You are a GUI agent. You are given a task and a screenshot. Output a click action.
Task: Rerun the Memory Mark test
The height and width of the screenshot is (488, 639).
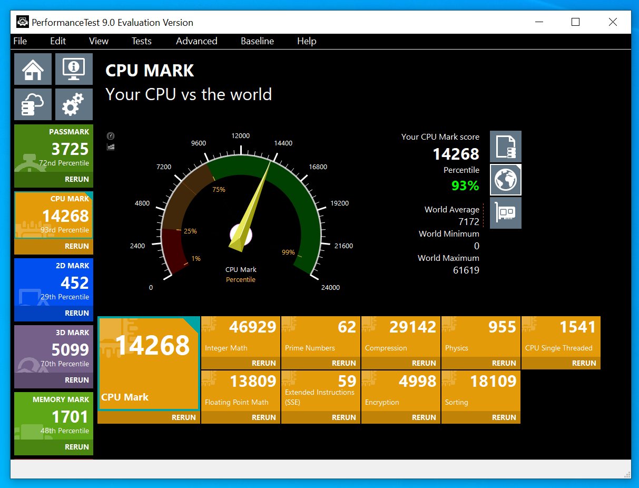coord(77,447)
